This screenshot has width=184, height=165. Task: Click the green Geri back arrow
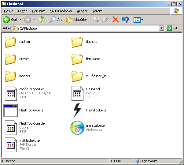point(6,20)
